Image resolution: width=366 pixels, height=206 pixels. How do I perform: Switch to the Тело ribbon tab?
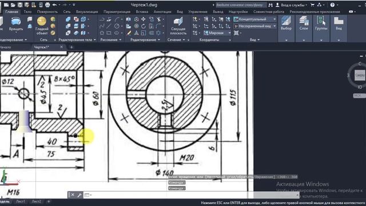pos(27,11)
